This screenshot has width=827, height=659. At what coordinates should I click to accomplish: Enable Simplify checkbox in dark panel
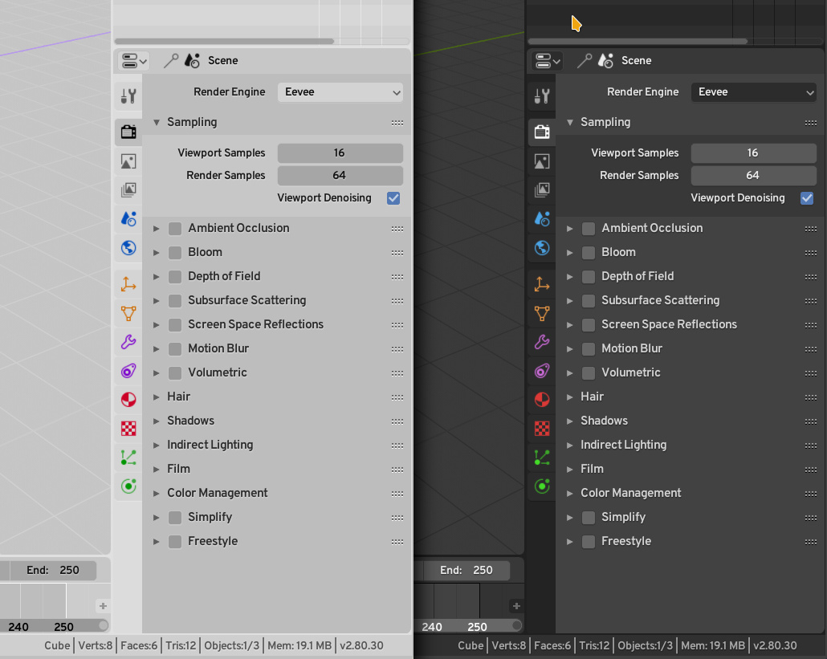point(589,517)
